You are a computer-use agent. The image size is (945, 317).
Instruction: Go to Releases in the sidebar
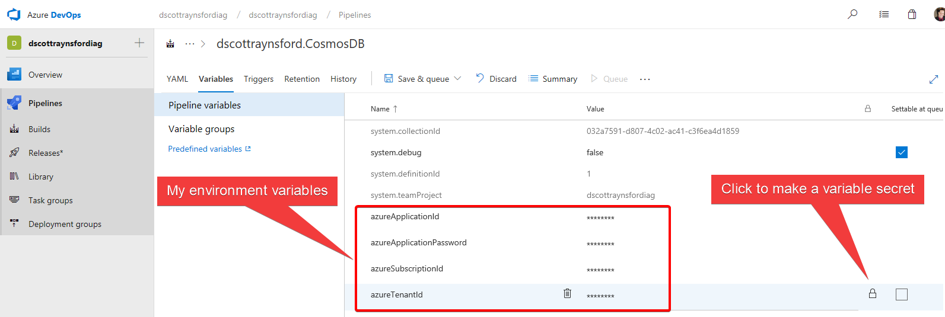(44, 153)
